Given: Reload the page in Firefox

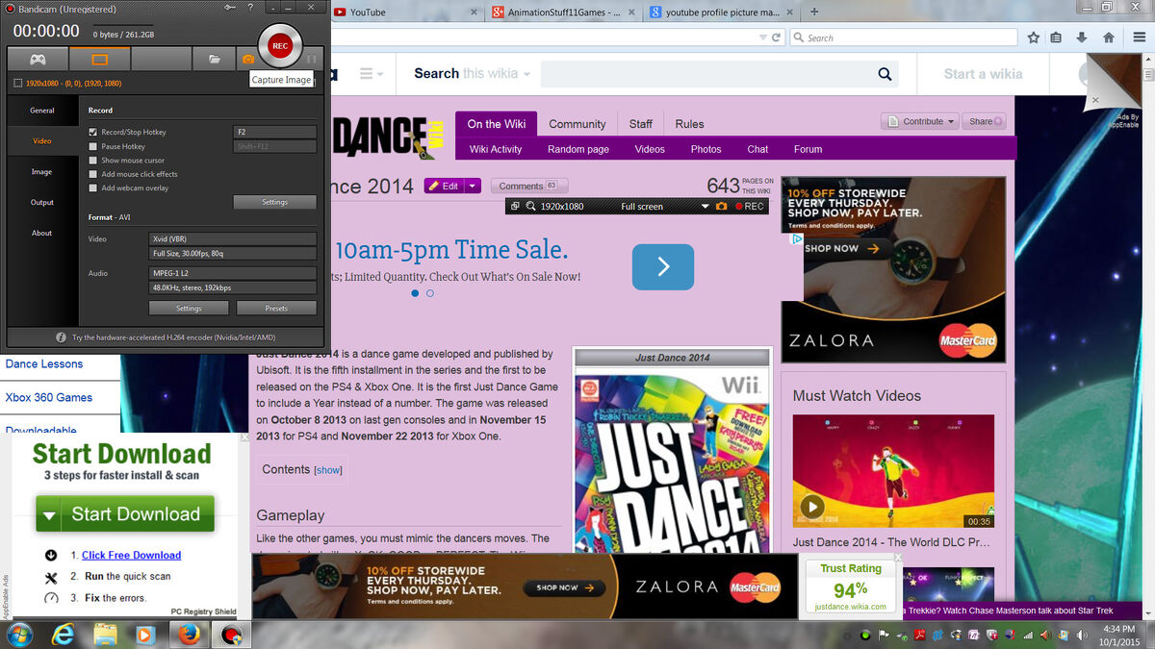Looking at the screenshot, I should [776, 38].
